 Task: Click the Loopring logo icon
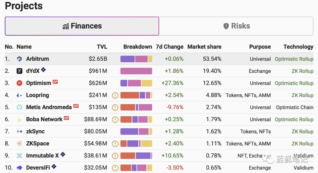coord(19,95)
